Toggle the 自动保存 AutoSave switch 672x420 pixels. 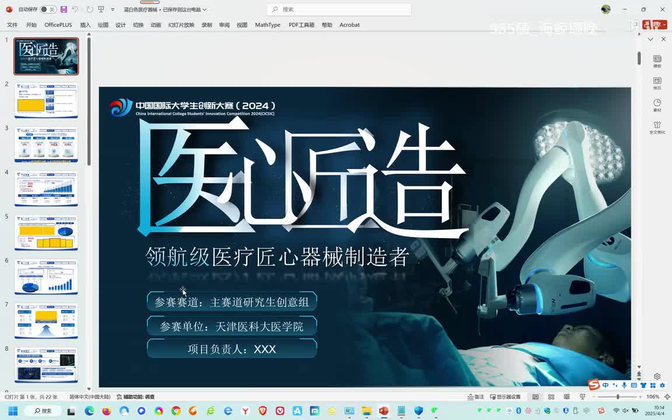coord(48,9)
